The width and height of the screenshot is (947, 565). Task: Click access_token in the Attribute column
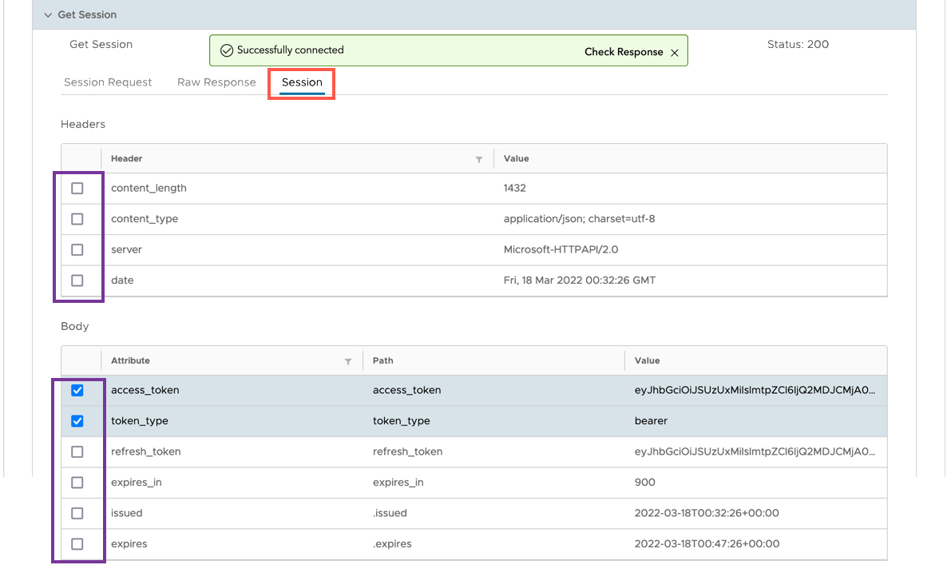pyautogui.click(x=145, y=390)
